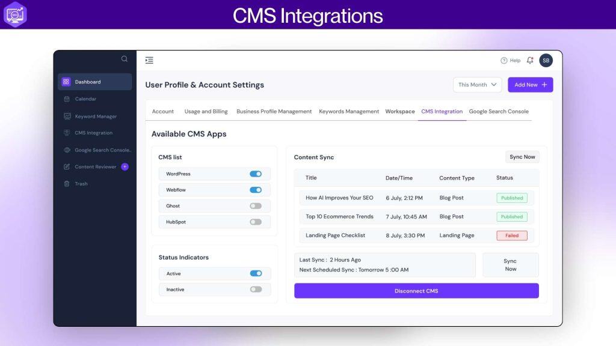Click the Sync Now button in Content Sync
Viewport: 616px width, 346px height.
point(522,157)
